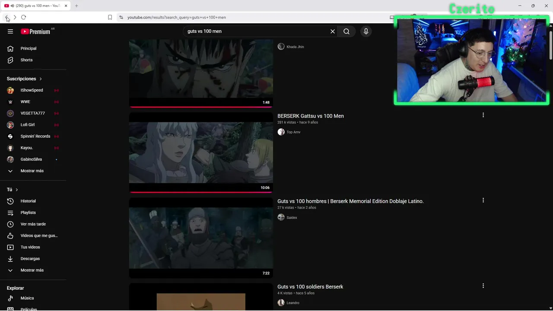
Task: Expand Mostrar más under subscriptions
Action: (33, 171)
